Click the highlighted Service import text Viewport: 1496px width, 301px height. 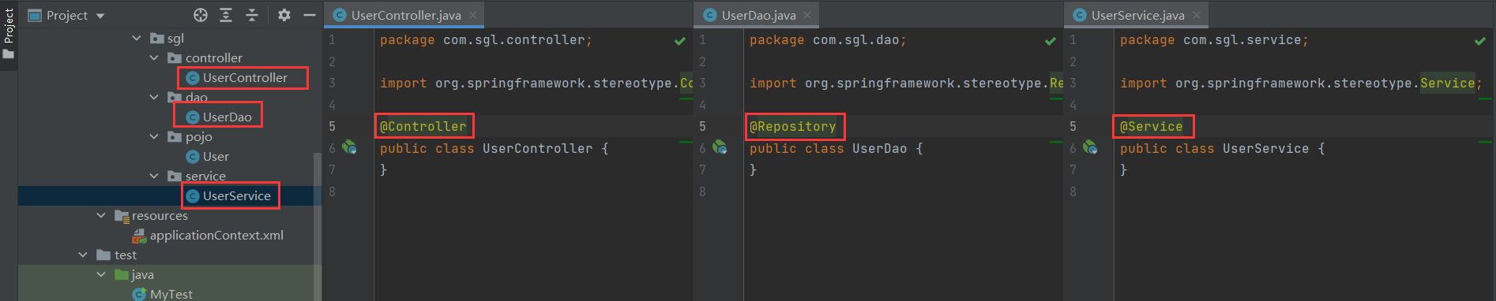[1448, 83]
